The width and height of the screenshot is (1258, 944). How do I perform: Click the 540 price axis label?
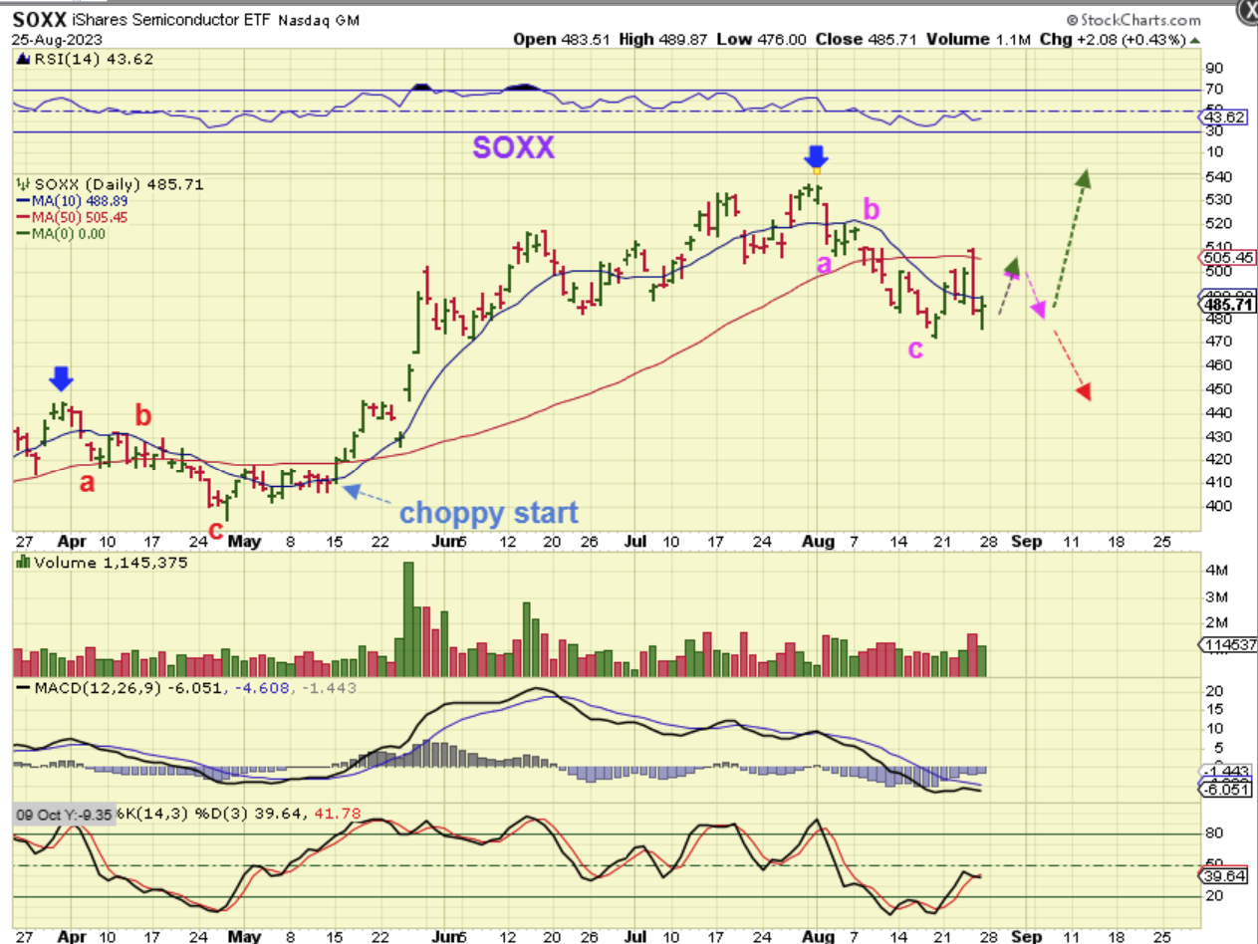coord(1217,176)
